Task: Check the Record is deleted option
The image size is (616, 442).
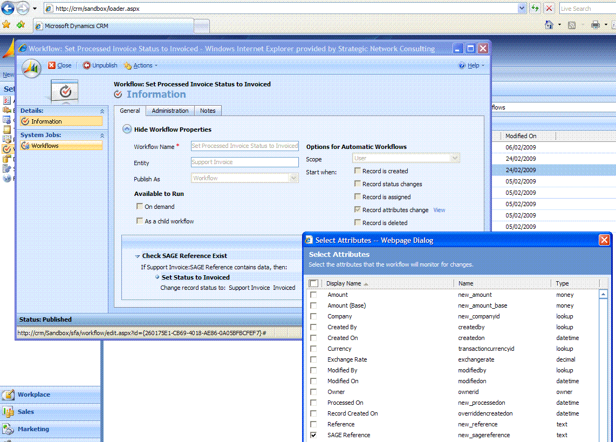Action: (358, 222)
